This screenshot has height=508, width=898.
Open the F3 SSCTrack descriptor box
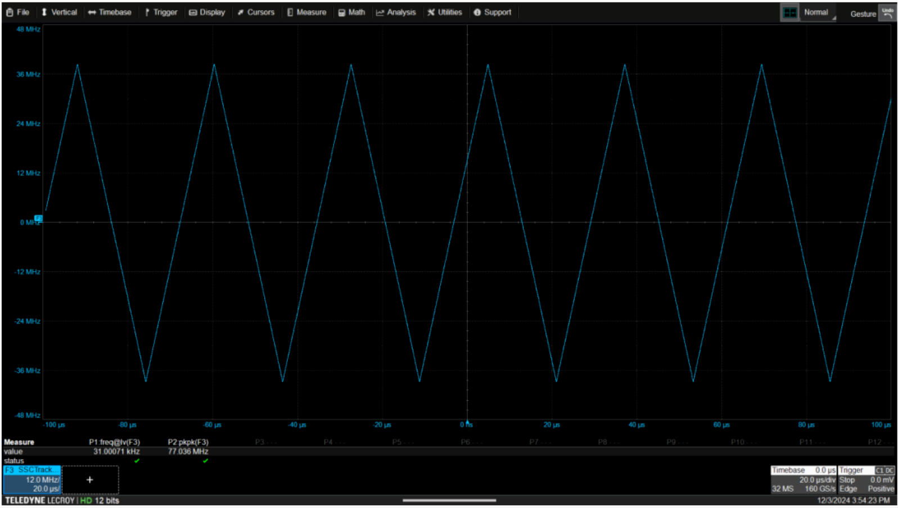pos(31,479)
